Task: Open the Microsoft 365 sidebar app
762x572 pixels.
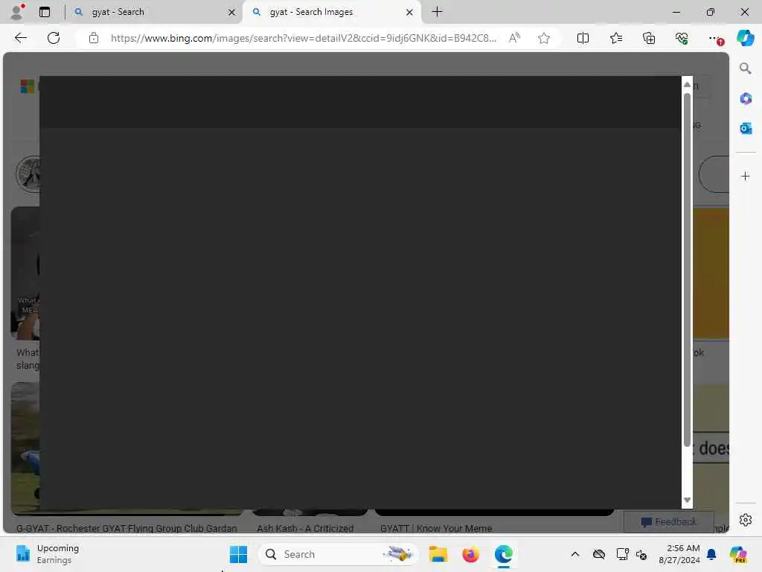Action: [746, 99]
